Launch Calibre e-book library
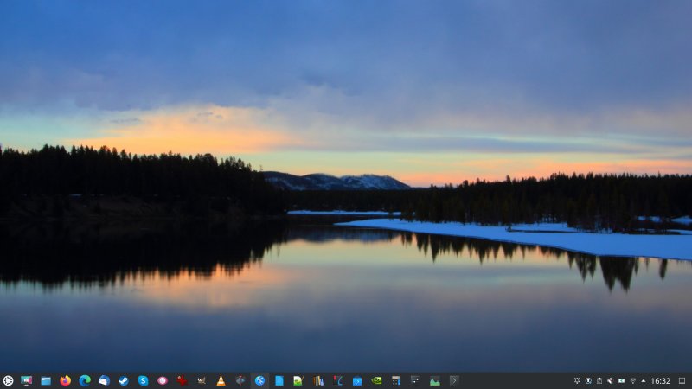This screenshot has width=692, height=389. [318, 380]
